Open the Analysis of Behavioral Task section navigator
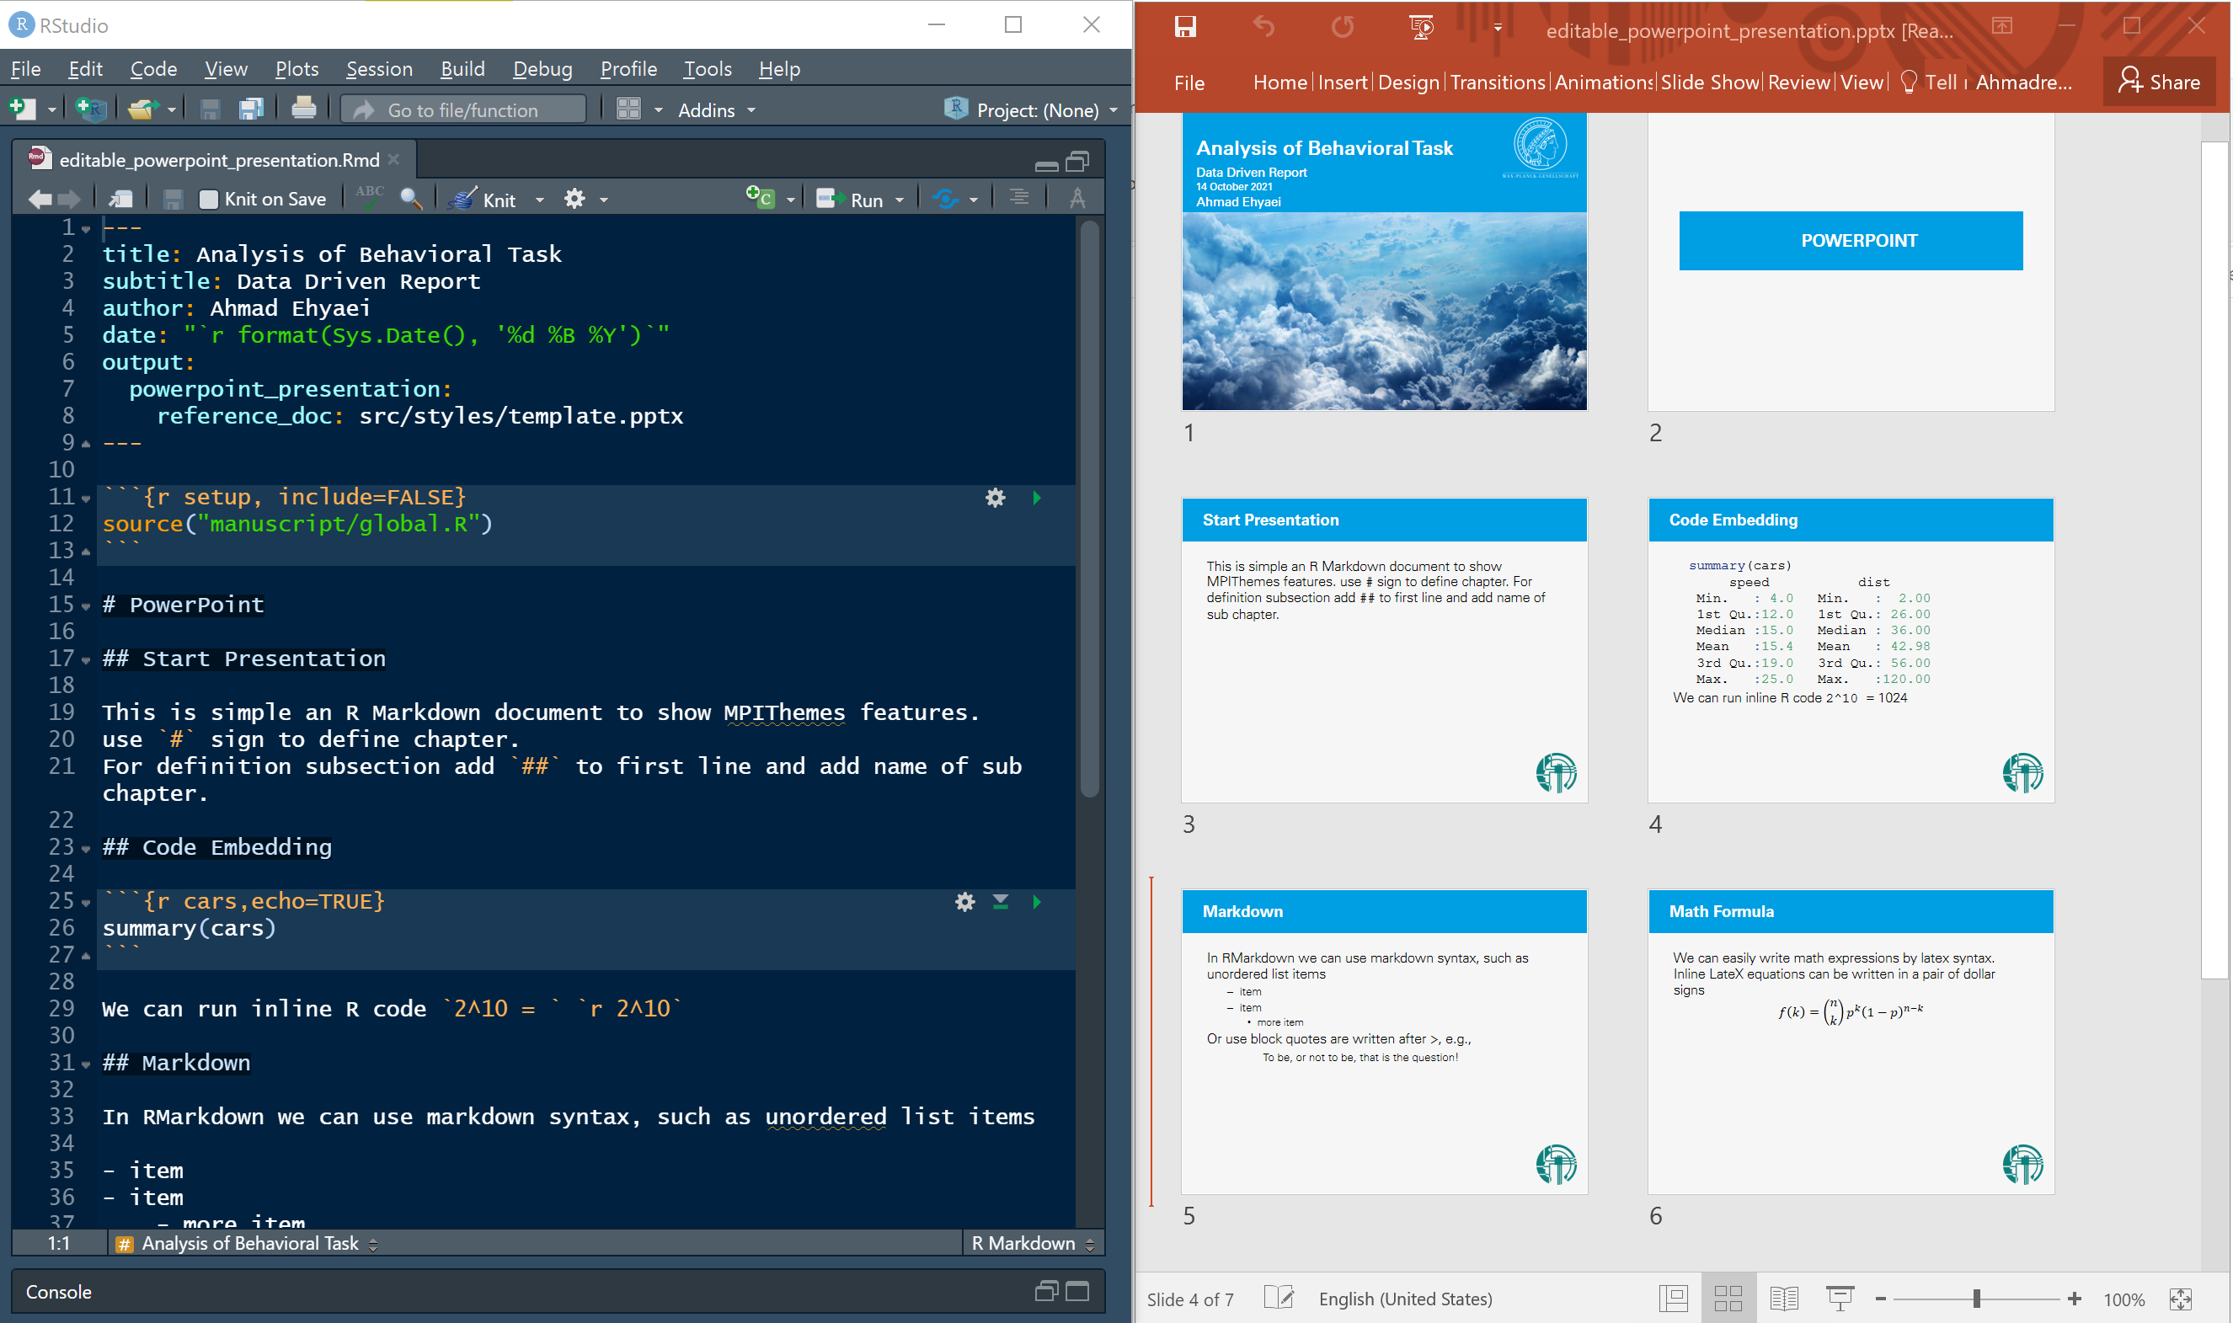Screen dimensions: 2233x1323 [x=248, y=1243]
